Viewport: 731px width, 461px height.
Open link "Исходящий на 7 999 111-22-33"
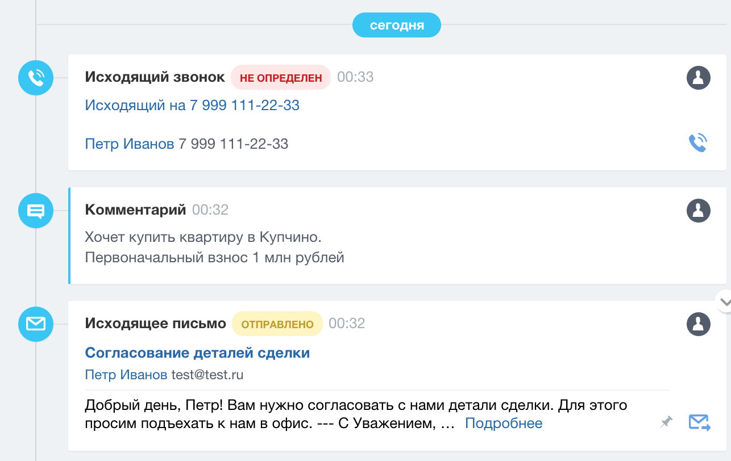click(192, 105)
